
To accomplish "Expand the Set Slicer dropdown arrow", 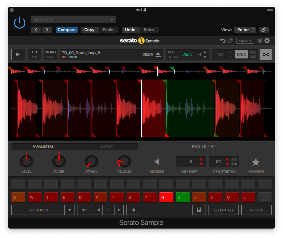I will point(69,210).
